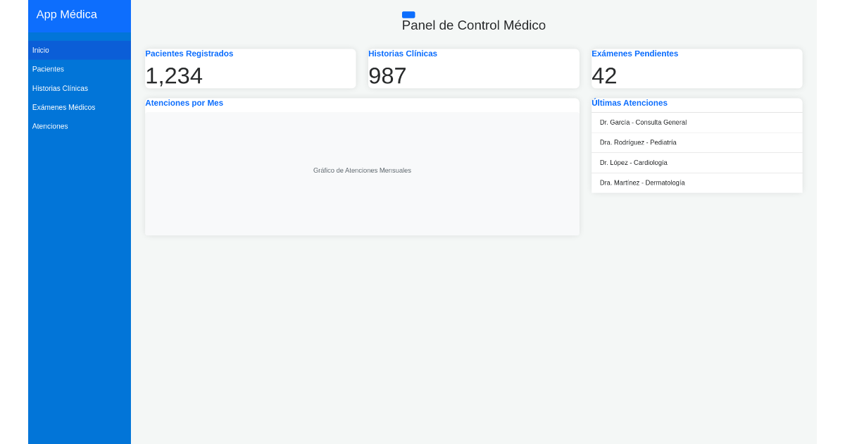Image resolution: width=845 pixels, height=444 pixels.
Task: Click the App Médica header
Action: click(x=68, y=14)
